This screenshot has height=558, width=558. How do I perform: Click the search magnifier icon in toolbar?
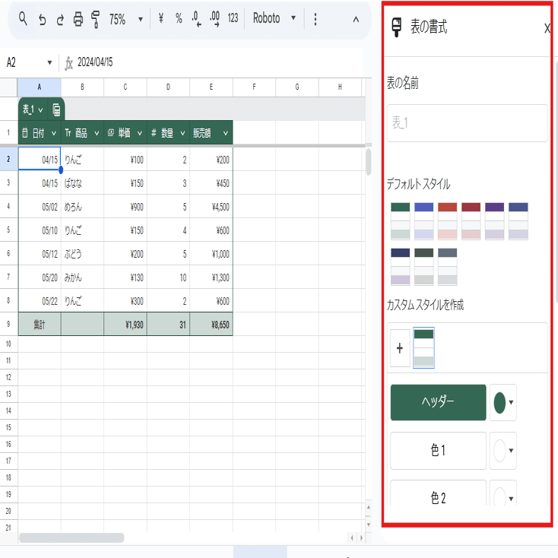23,18
